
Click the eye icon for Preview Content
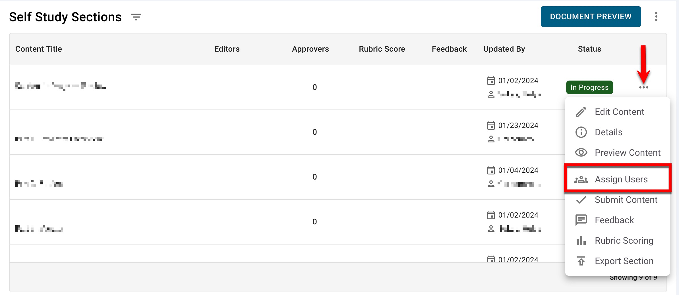[x=581, y=153]
